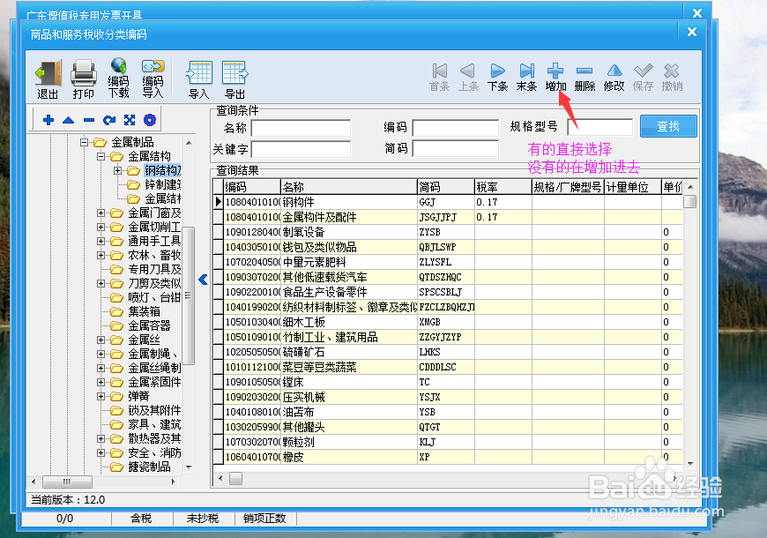The width and height of the screenshot is (767, 538).
Task: Click the 查找 search button
Action: [x=668, y=126]
